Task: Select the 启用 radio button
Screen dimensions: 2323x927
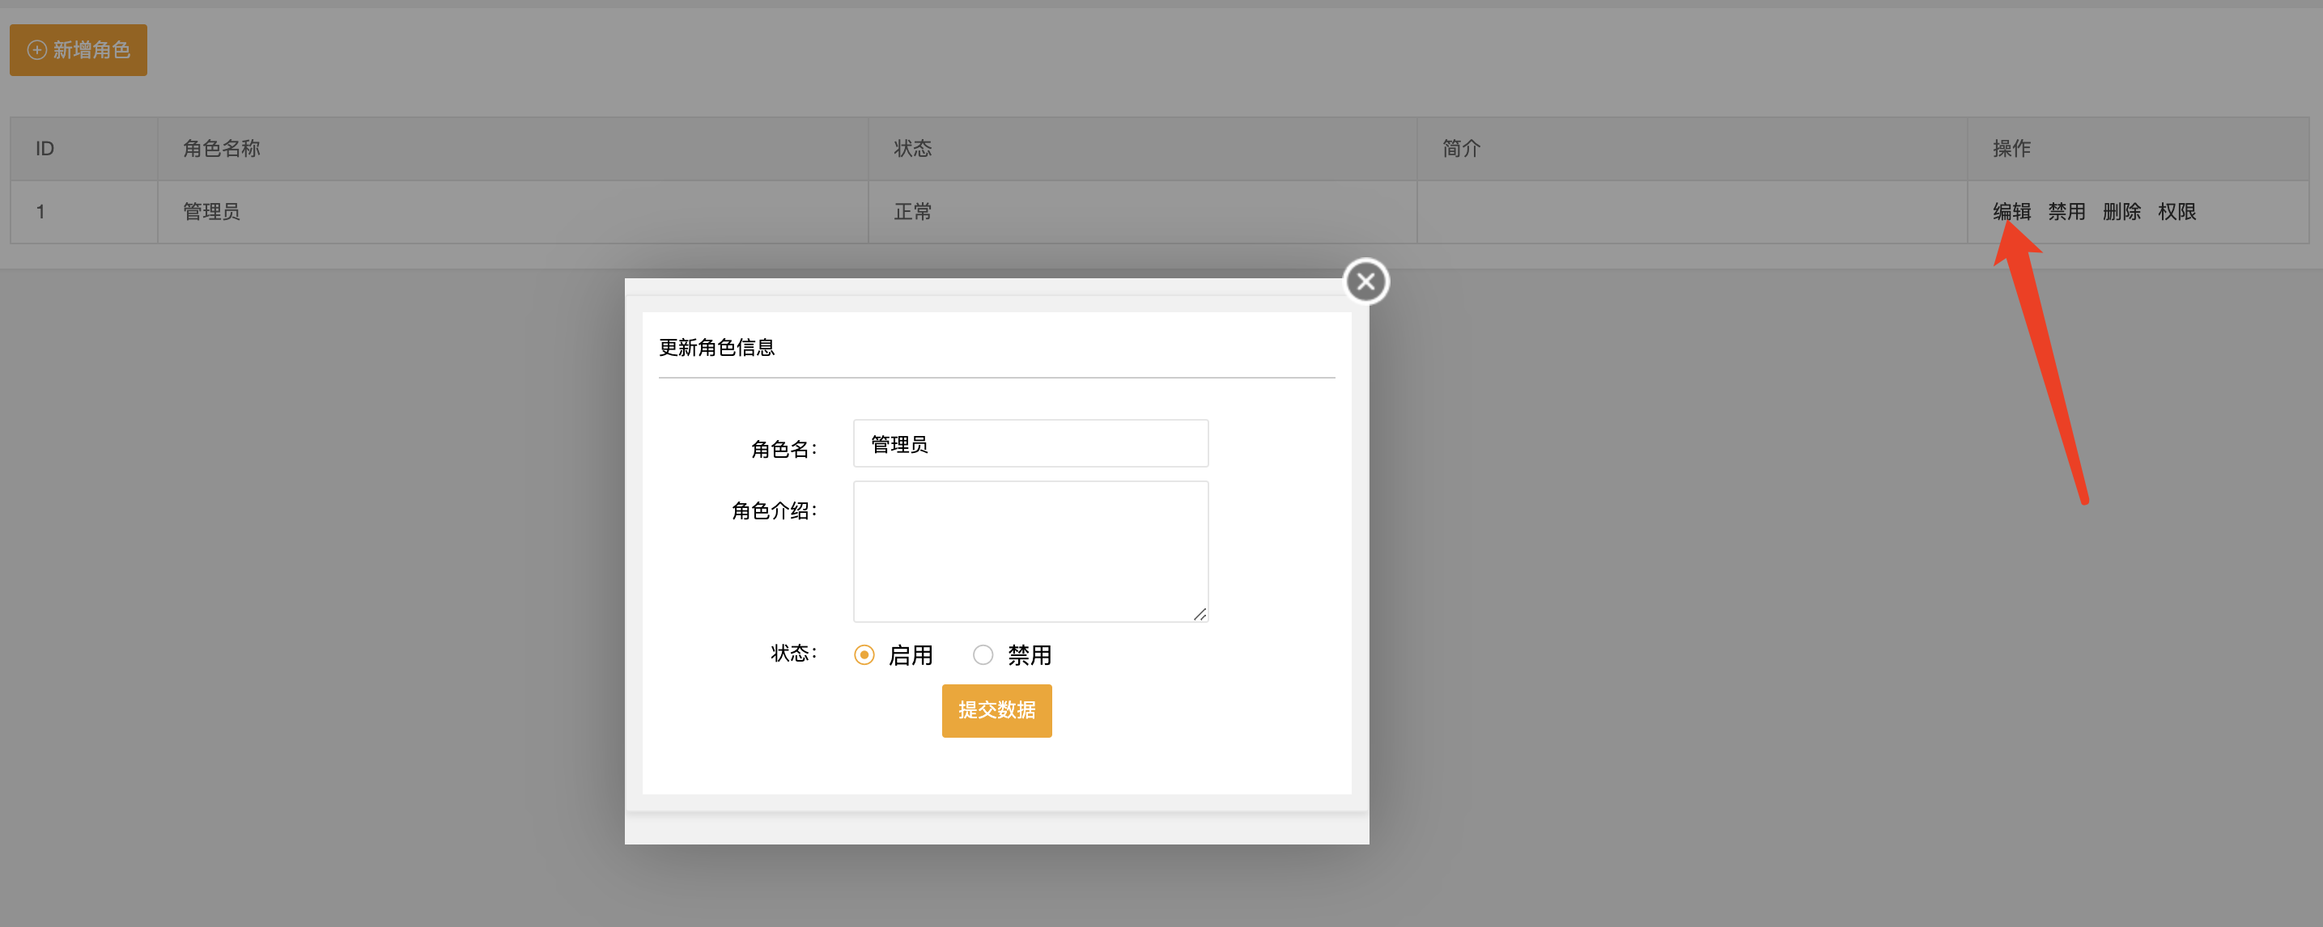Action: [x=864, y=655]
